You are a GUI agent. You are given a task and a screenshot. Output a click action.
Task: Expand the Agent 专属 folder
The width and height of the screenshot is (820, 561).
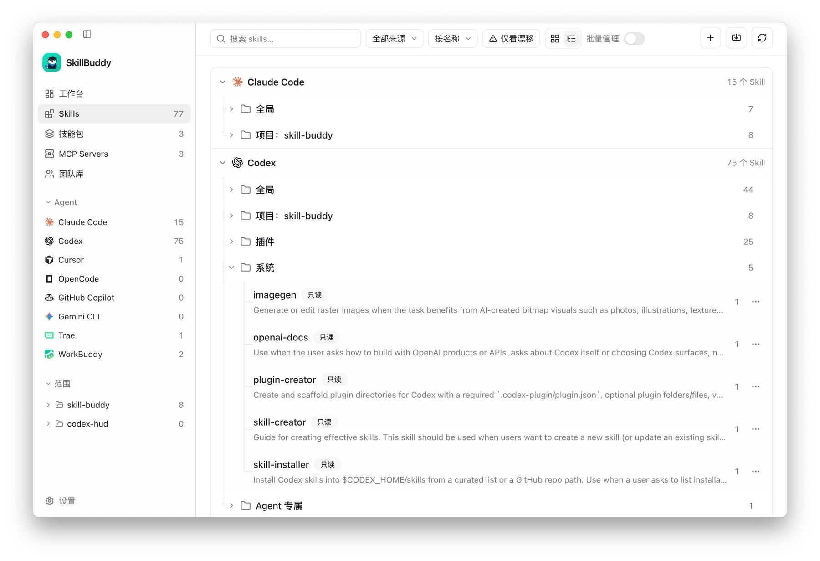231,505
